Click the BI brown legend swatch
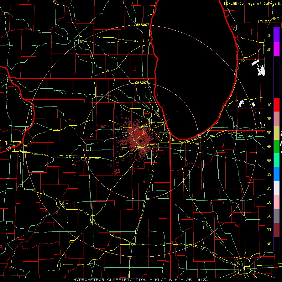 (x=277, y=230)
